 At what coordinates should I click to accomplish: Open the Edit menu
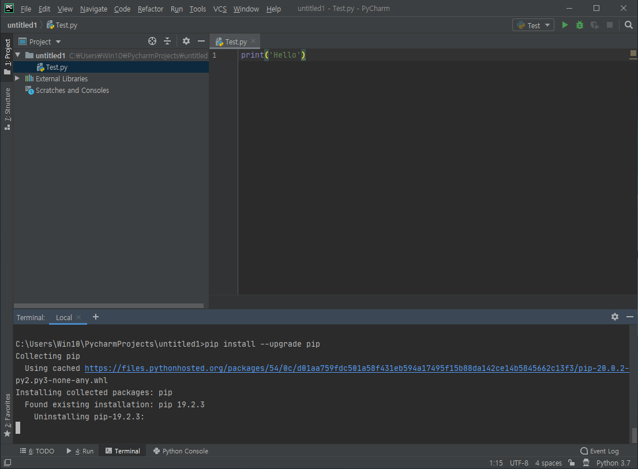point(44,9)
